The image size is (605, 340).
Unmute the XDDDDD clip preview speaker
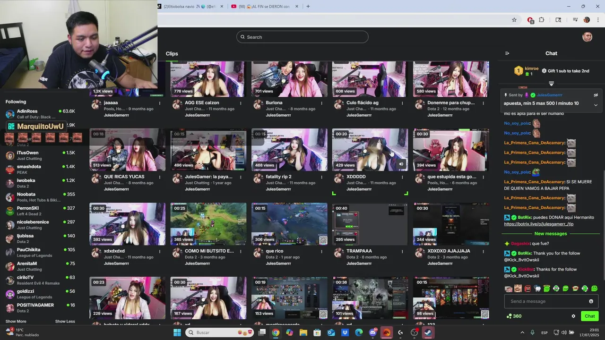click(401, 164)
